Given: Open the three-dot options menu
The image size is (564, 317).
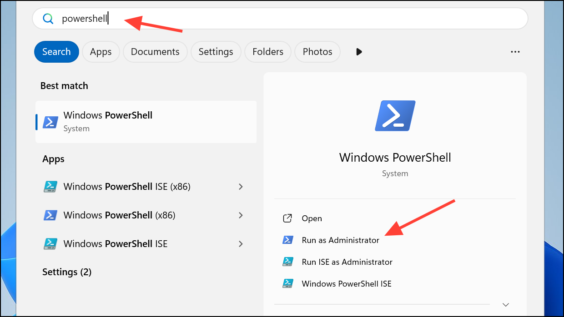Looking at the screenshot, I should (x=515, y=52).
